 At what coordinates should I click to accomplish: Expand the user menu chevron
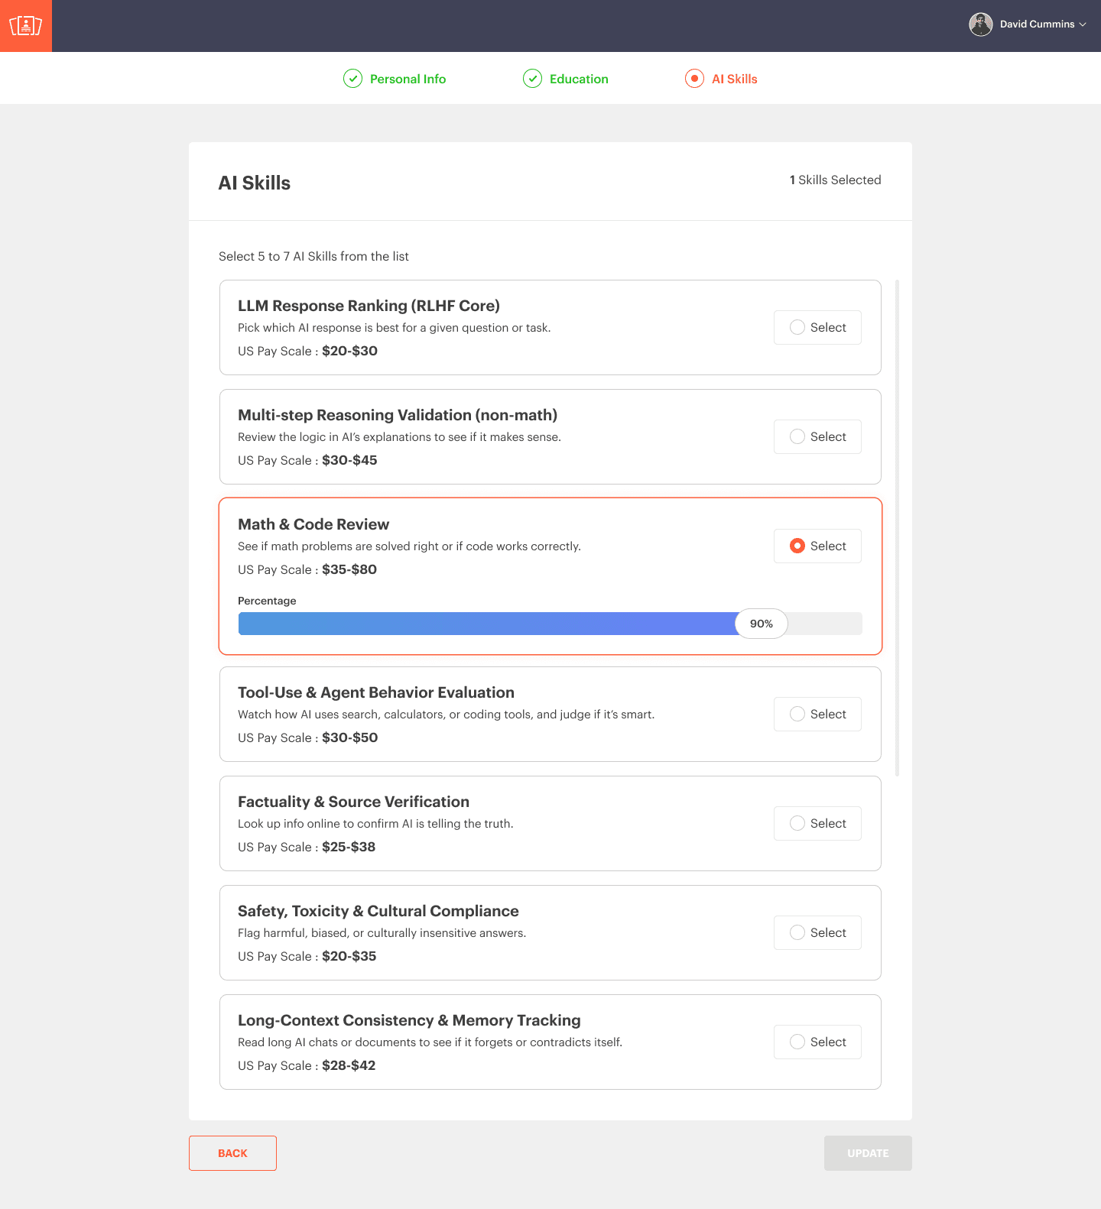point(1083,24)
